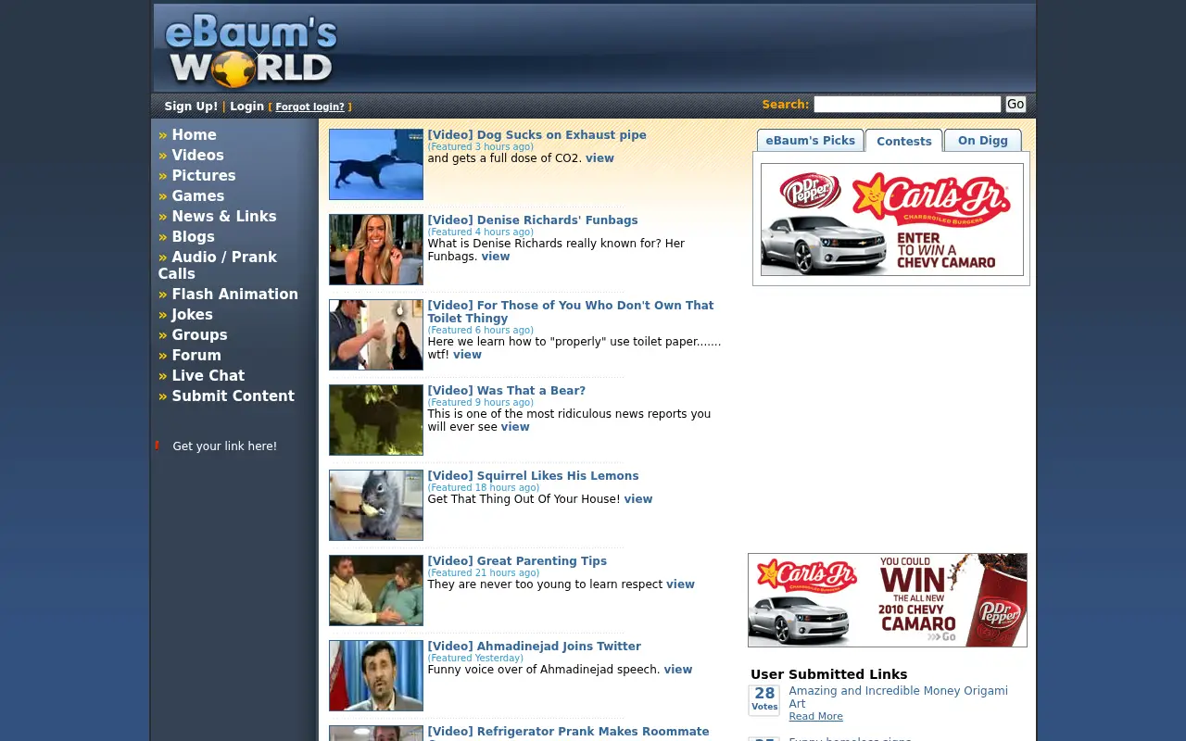Open the Great Parenting Tips thumbnail

point(376,590)
